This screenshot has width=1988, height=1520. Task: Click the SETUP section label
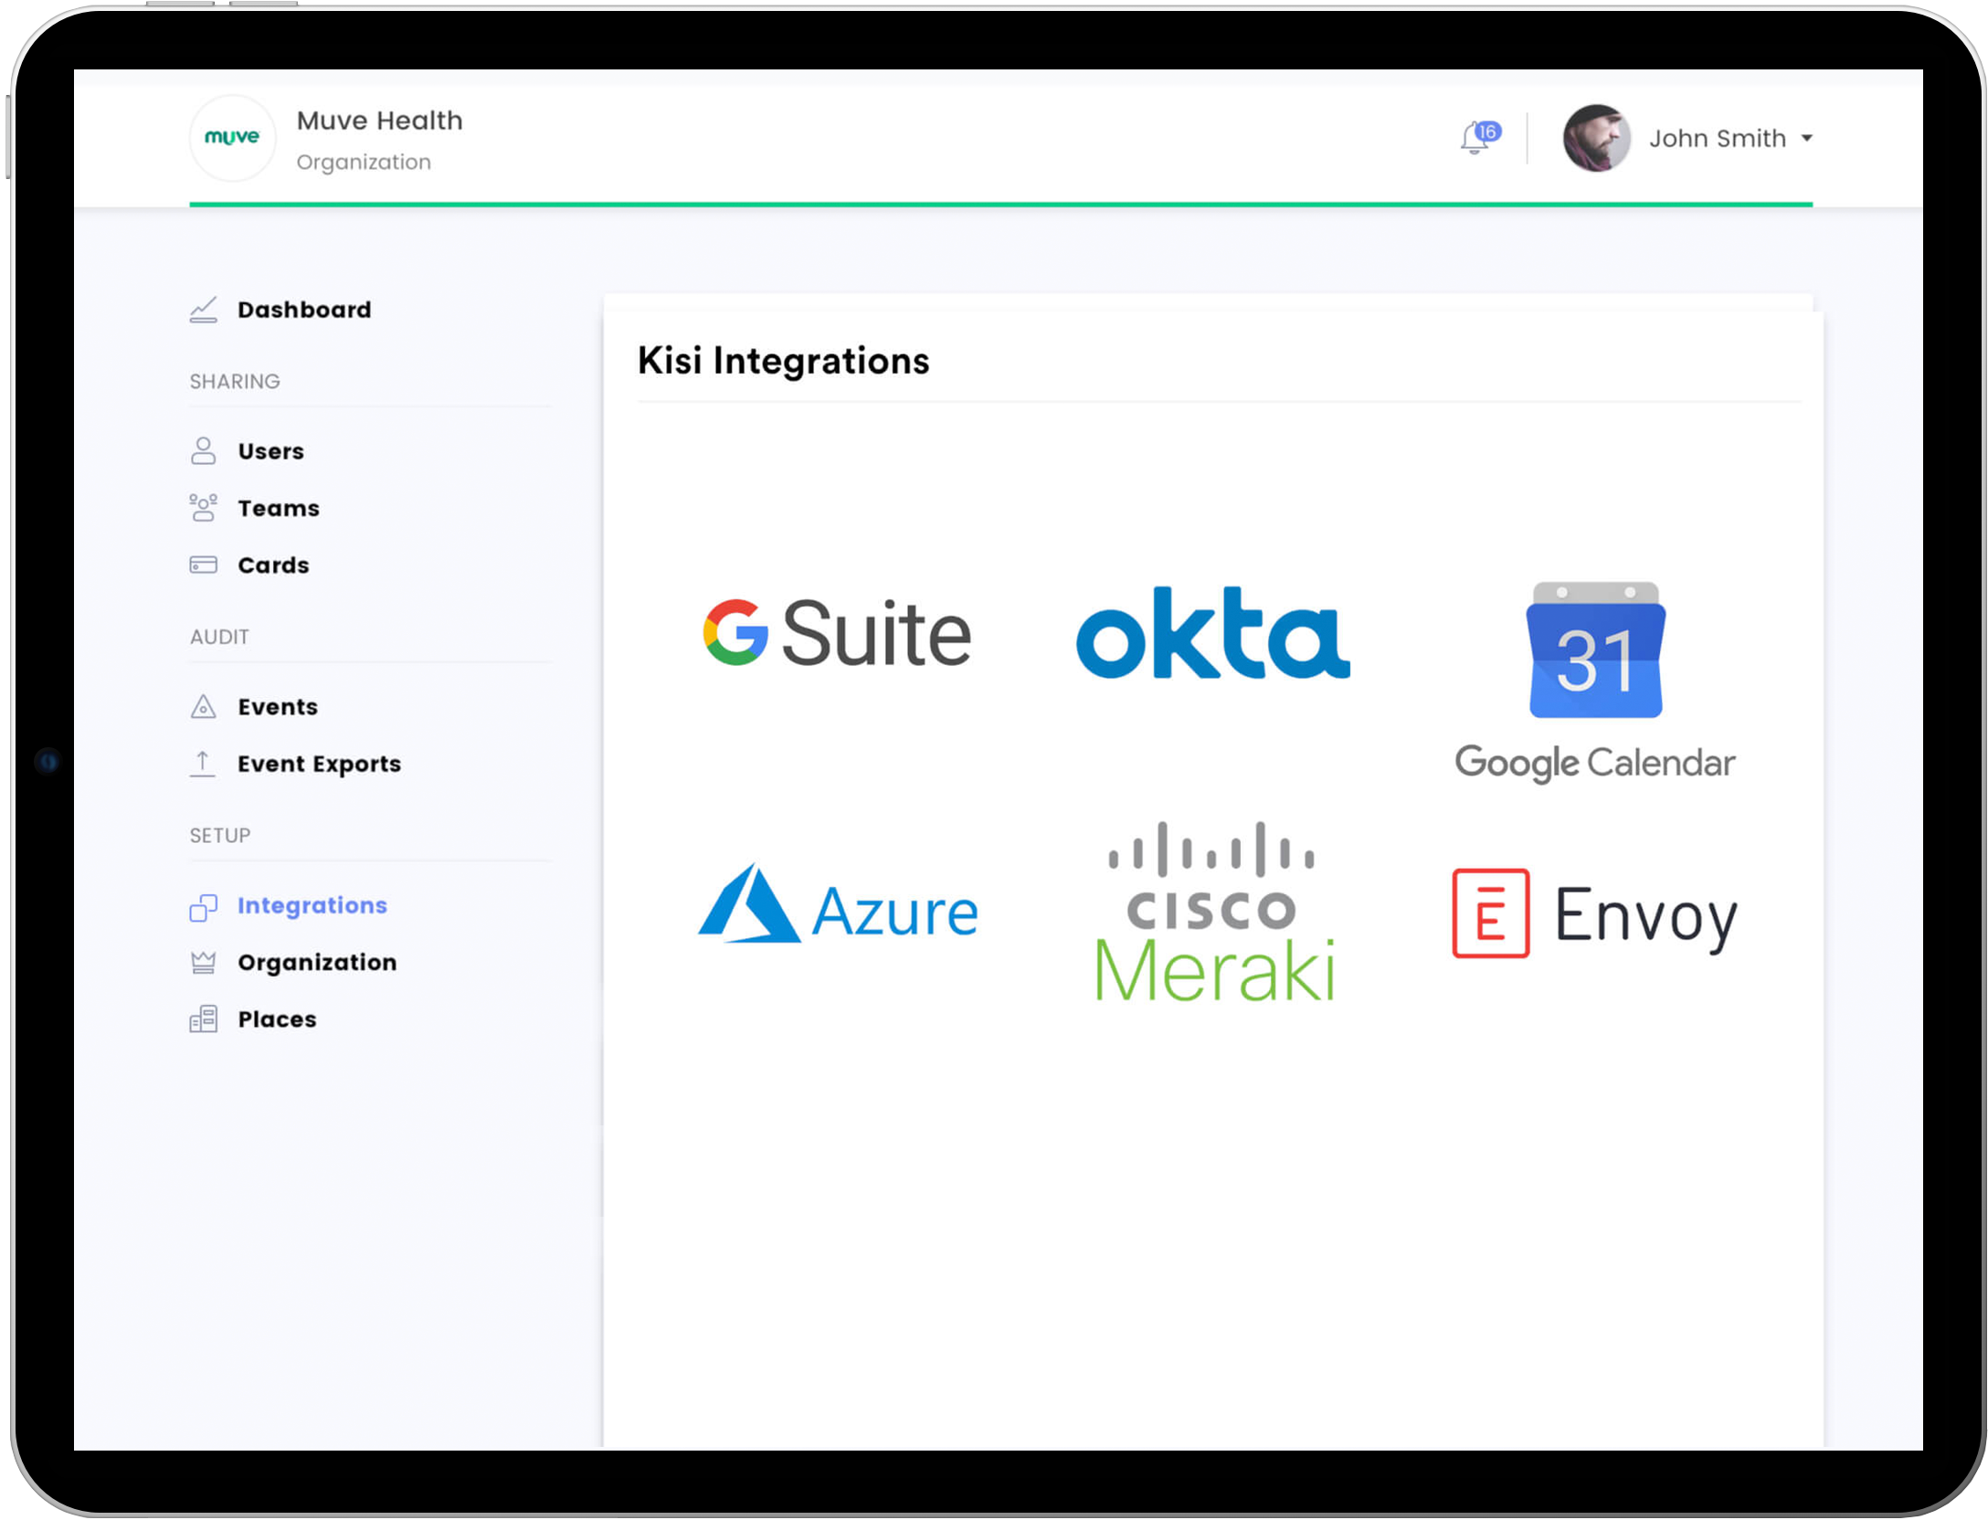(219, 835)
